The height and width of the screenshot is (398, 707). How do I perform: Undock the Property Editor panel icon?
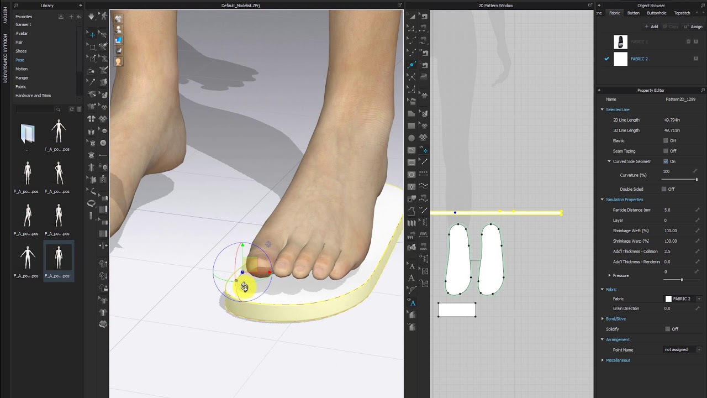point(703,90)
